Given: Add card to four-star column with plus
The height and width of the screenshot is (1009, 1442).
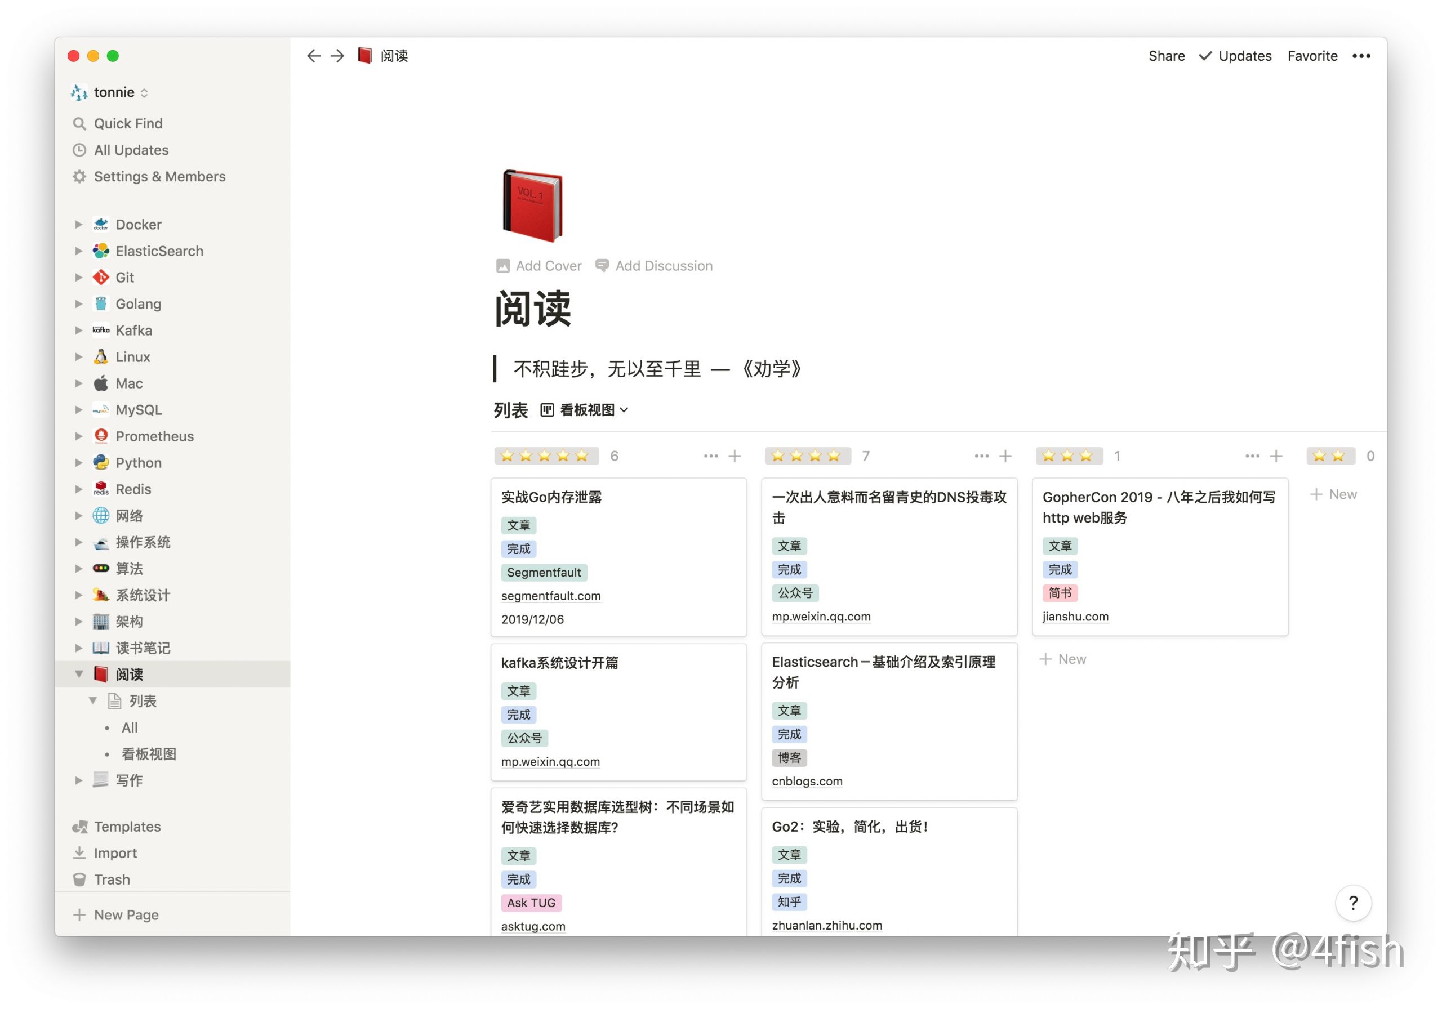Looking at the screenshot, I should point(1005,456).
